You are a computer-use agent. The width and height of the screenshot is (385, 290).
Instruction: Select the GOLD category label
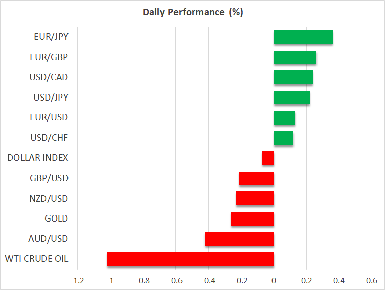coord(56,219)
